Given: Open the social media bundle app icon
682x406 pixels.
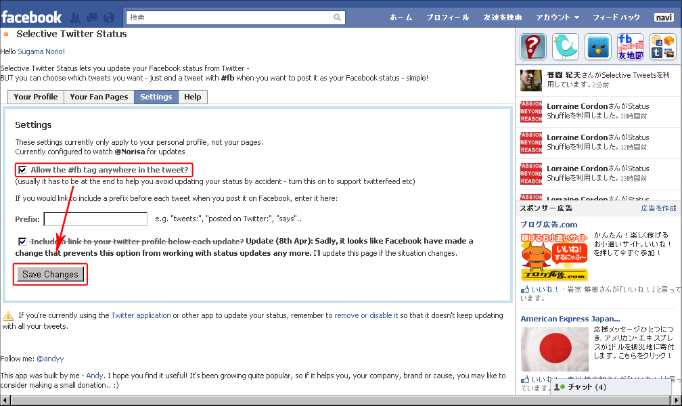Looking at the screenshot, I should click(x=663, y=47).
